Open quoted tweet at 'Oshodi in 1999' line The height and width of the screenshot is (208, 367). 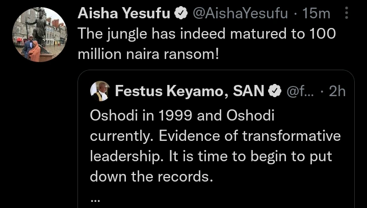click(182, 116)
